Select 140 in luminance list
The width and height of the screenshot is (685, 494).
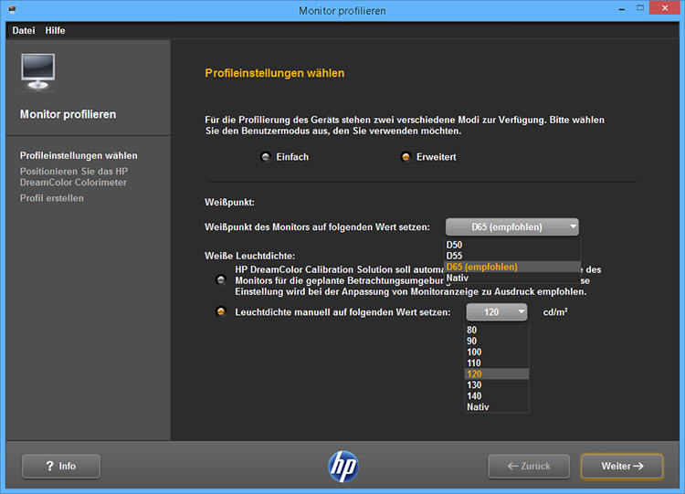pos(497,395)
